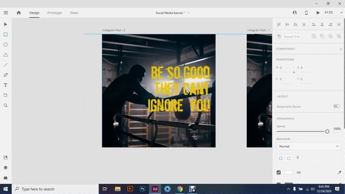
Task: Open Google Chrome from the taskbar
Action: pos(180,189)
